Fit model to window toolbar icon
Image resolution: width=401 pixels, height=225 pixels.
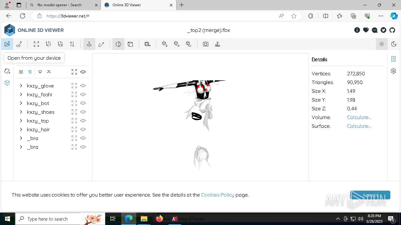pos(36,44)
